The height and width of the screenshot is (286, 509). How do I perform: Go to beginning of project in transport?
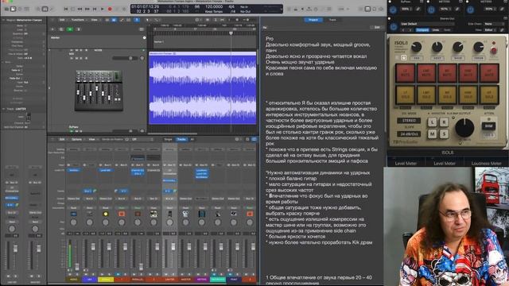65,9
